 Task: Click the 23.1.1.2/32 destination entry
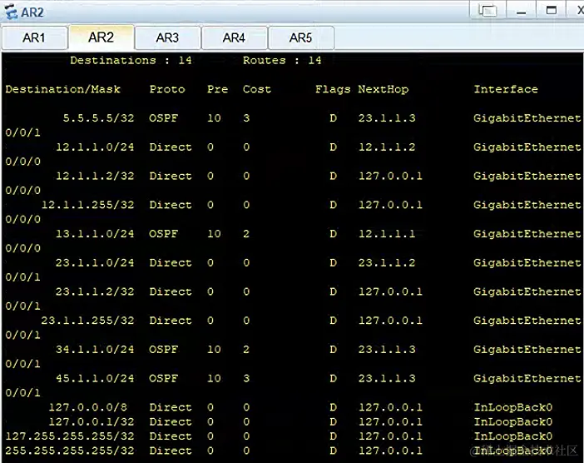[x=95, y=291]
